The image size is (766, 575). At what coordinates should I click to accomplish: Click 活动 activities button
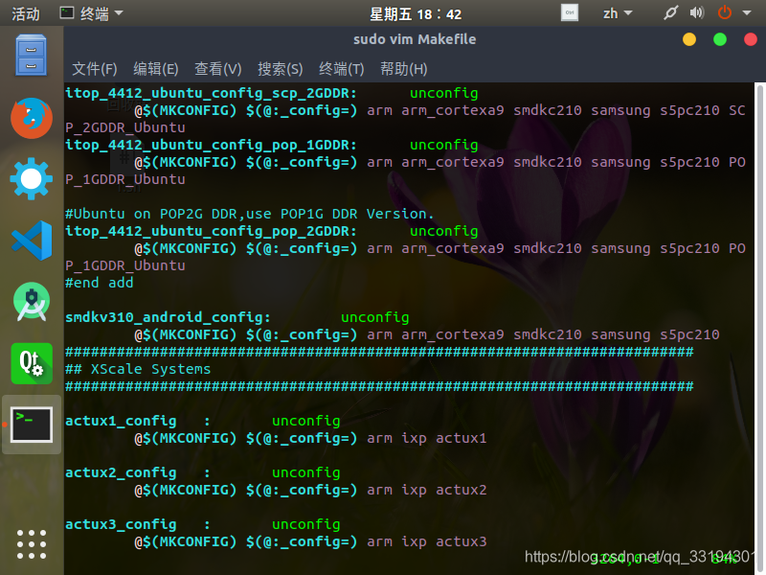26,13
